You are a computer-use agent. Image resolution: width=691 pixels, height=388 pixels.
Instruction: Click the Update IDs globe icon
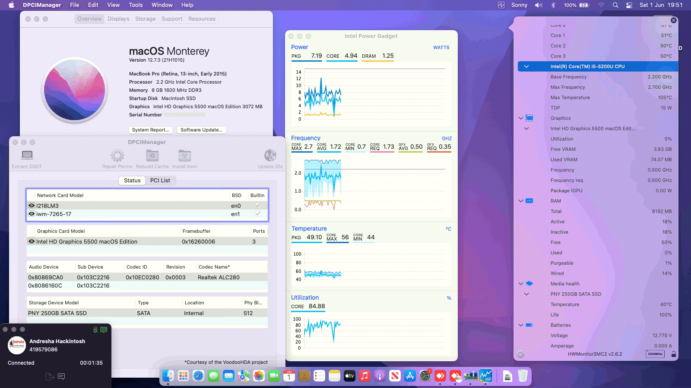point(270,155)
